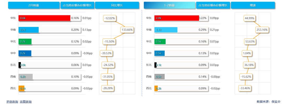Image resolution: width=282 pixels, height=105 pixels.
Task: Click the 同比增长 header button
Action: coord(117,5)
